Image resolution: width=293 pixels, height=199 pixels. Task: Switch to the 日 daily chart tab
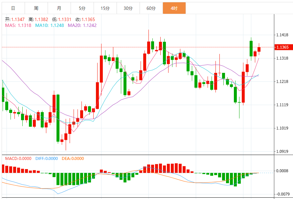13,8
